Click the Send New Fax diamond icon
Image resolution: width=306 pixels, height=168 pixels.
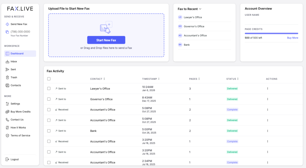tap(7, 24)
